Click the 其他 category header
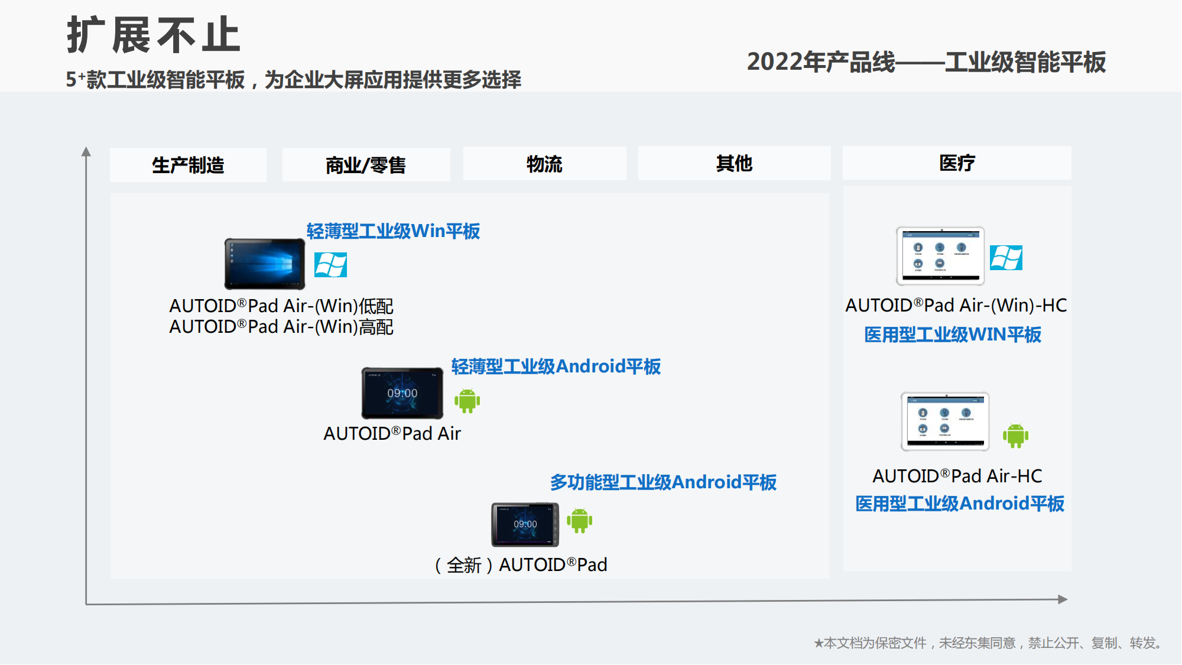 (x=734, y=163)
